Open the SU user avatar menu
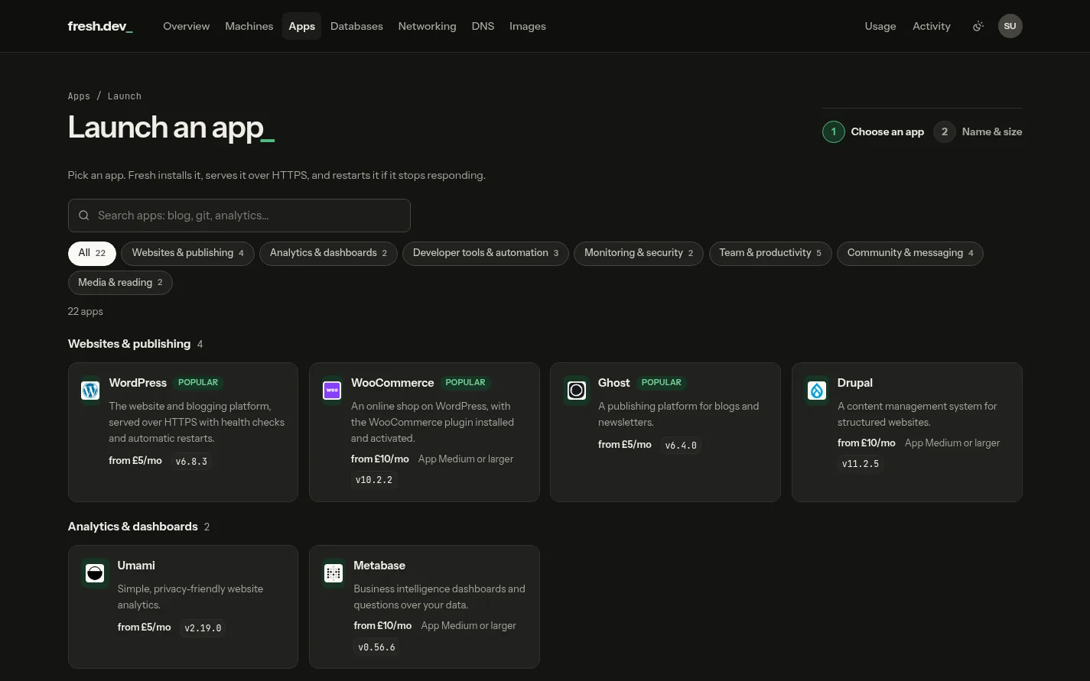The height and width of the screenshot is (681, 1090). 1010,26
